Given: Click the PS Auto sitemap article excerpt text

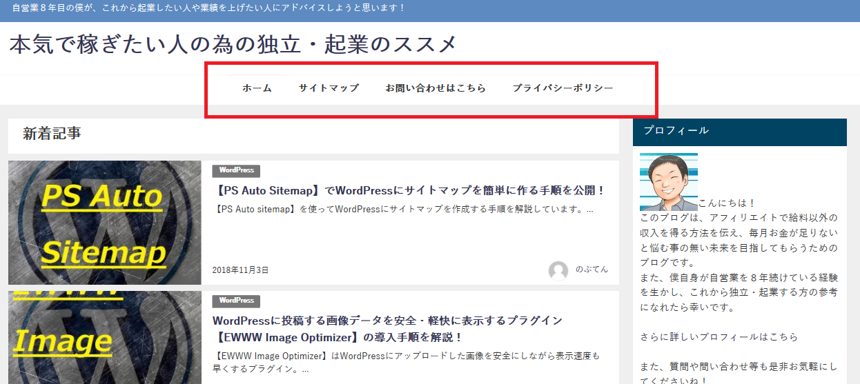Looking at the screenshot, I should tap(404, 209).
